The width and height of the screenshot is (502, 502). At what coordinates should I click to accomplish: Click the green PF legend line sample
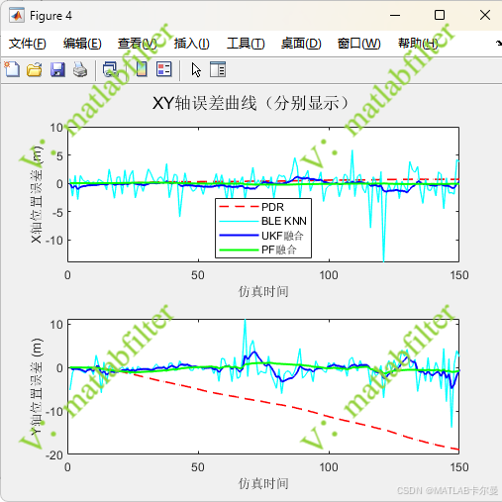pos(239,250)
